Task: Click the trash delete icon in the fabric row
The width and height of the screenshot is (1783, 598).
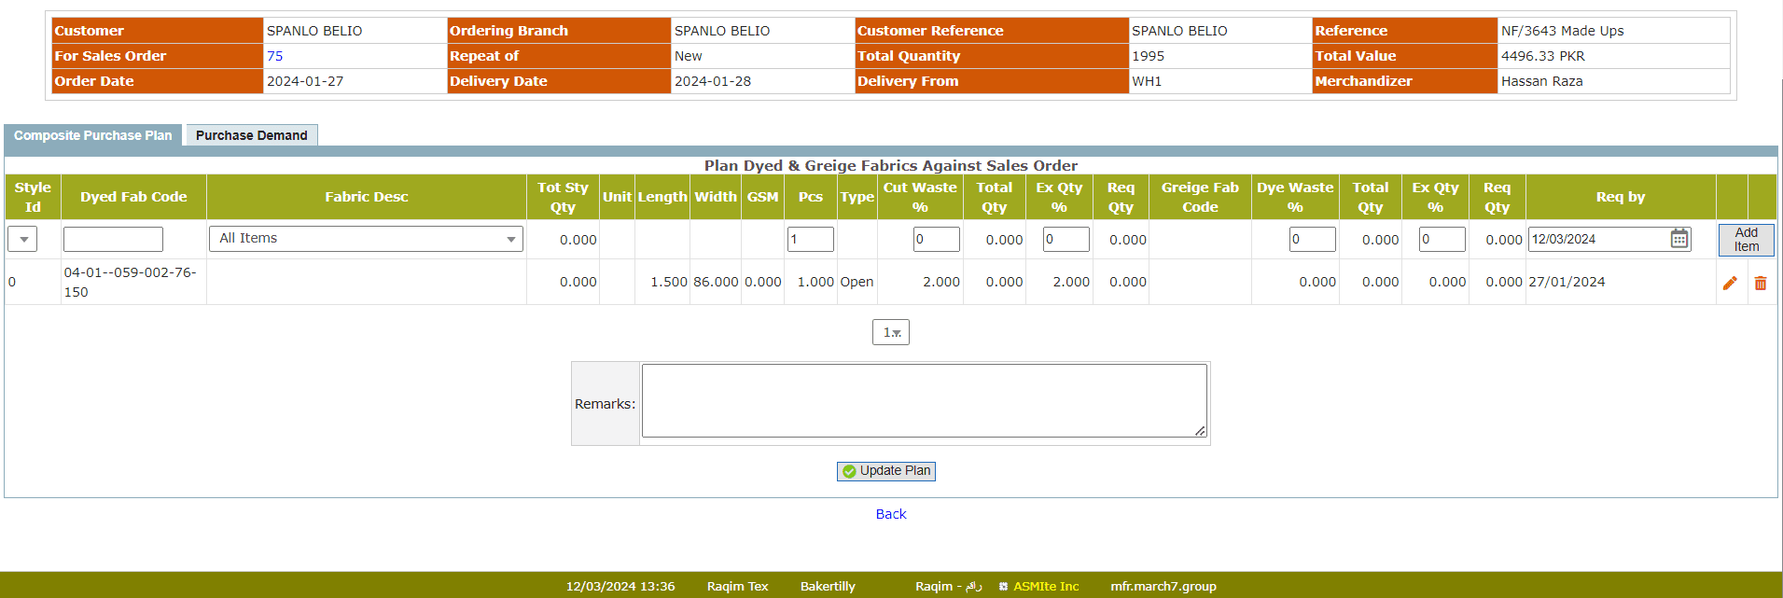Action: (1761, 283)
